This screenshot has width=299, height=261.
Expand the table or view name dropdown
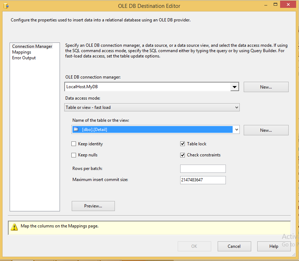[236, 130]
